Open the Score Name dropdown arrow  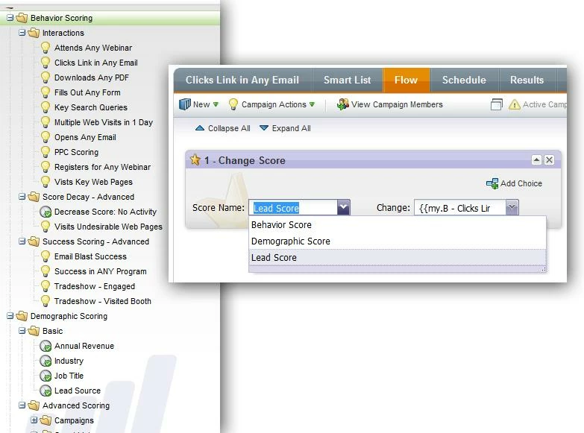[x=343, y=207]
